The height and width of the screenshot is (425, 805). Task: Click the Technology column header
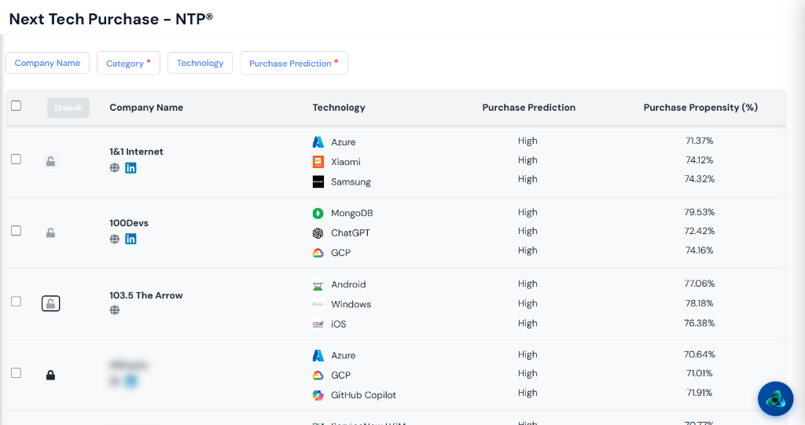[339, 108]
